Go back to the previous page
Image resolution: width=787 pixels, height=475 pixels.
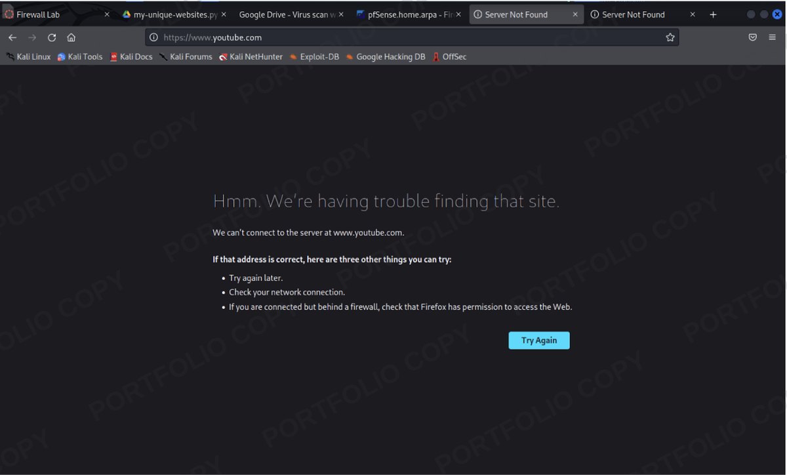[x=12, y=37]
